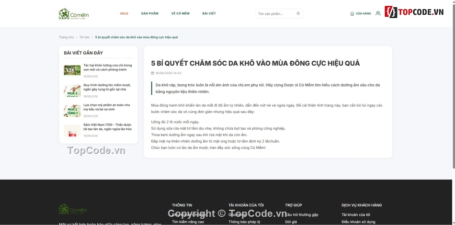Viewport: 455px width, 225px height.
Task: Click the paragraph starting Mùa đông hanh khô
Action: (267, 109)
